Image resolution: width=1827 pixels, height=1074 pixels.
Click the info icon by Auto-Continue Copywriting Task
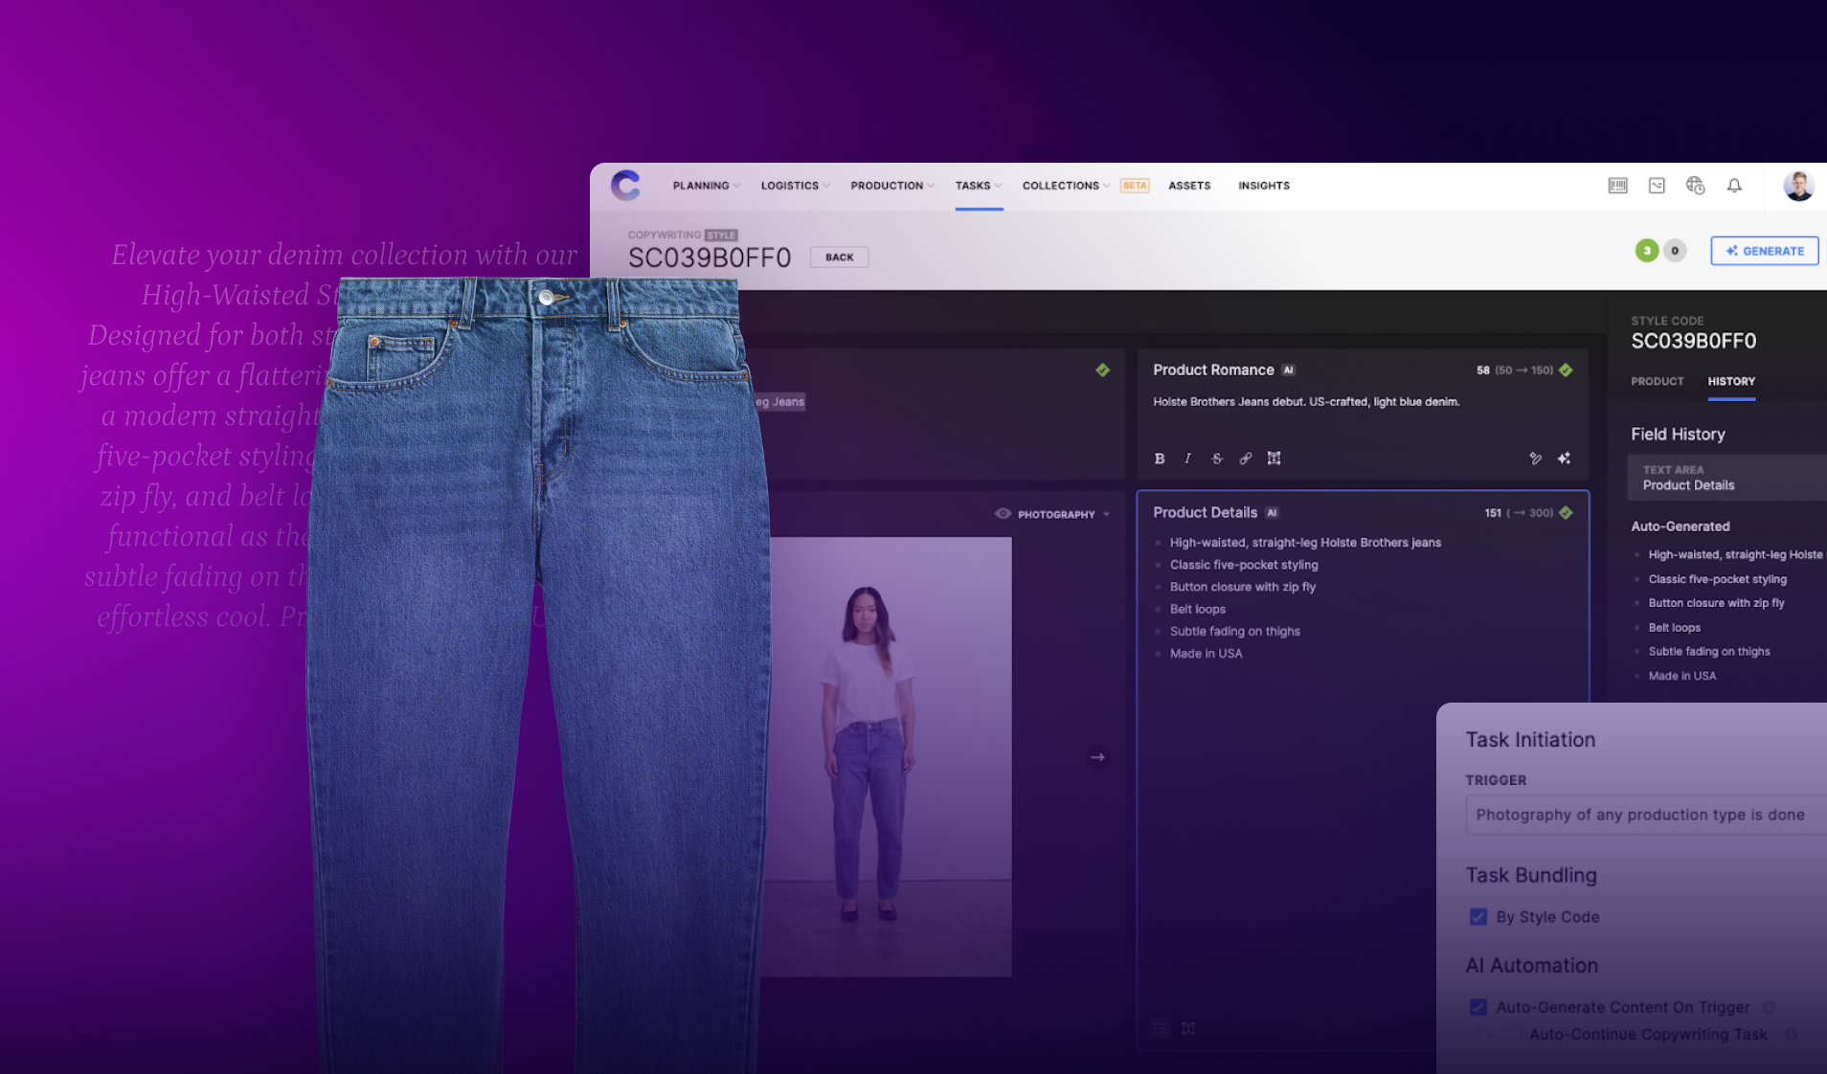pyautogui.click(x=1791, y=1034)
